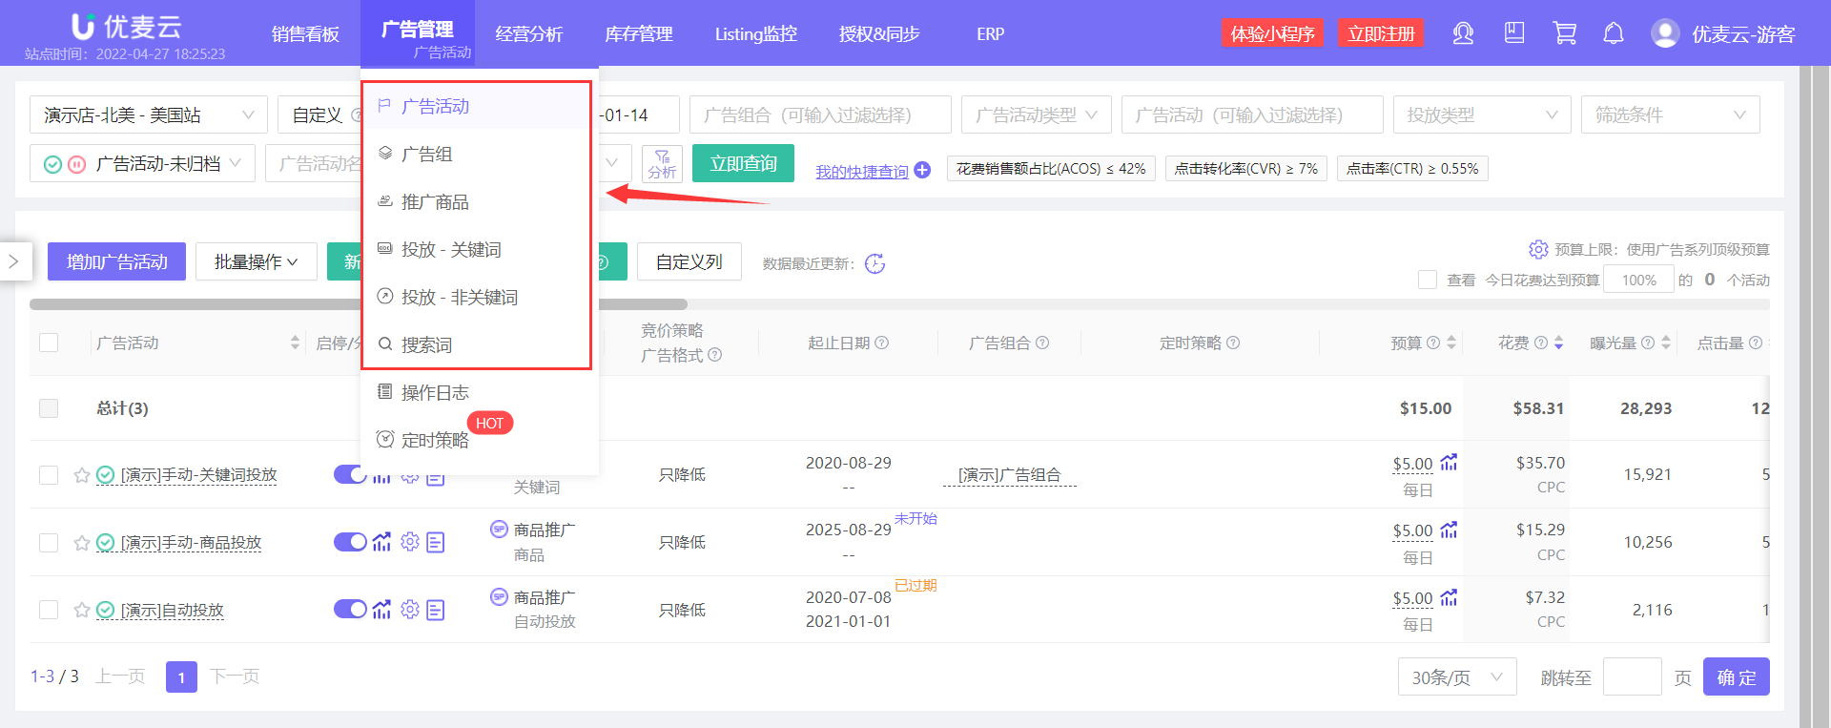Switch to 销售看板 top tab

pos(305,34)
